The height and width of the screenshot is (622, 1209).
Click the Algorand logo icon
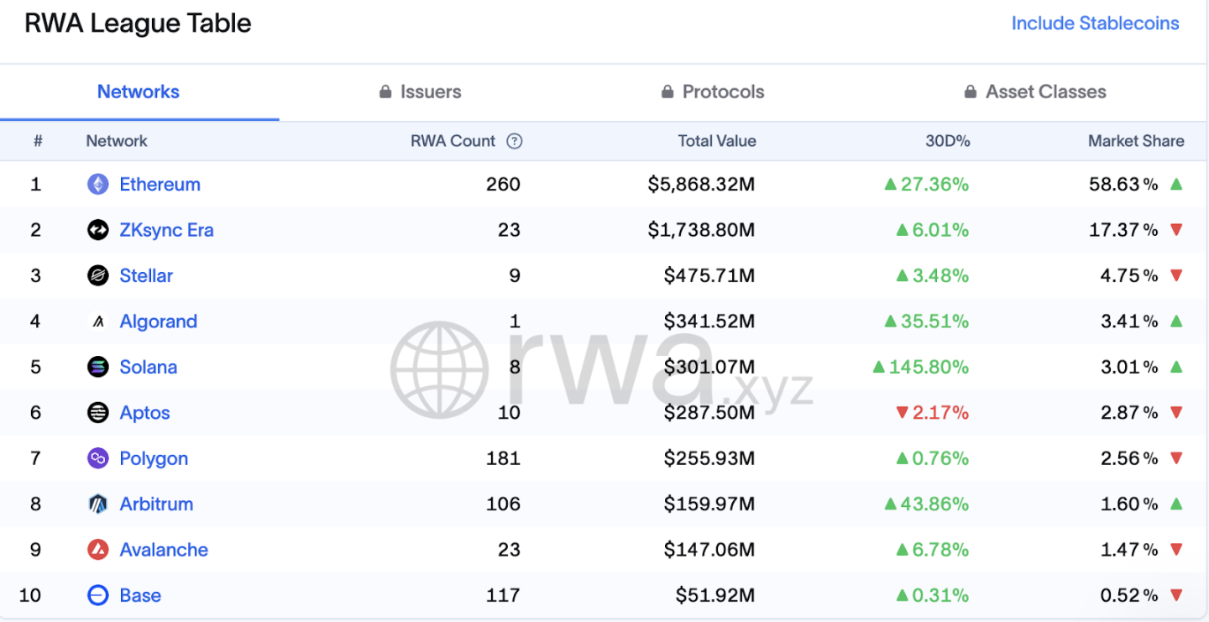pyautogui.click(x=98, y=321)
